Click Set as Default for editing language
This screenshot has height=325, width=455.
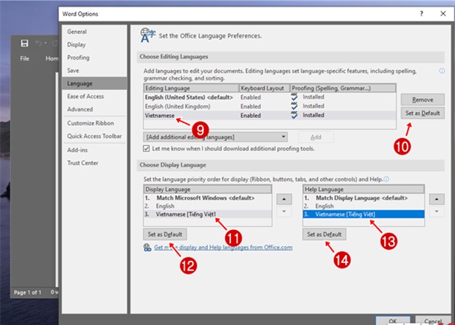tap(423, 113)
